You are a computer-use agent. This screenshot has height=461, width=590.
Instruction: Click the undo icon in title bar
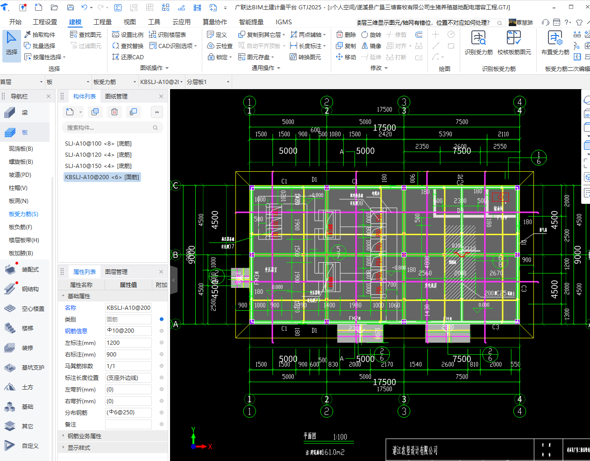[84, 7]
